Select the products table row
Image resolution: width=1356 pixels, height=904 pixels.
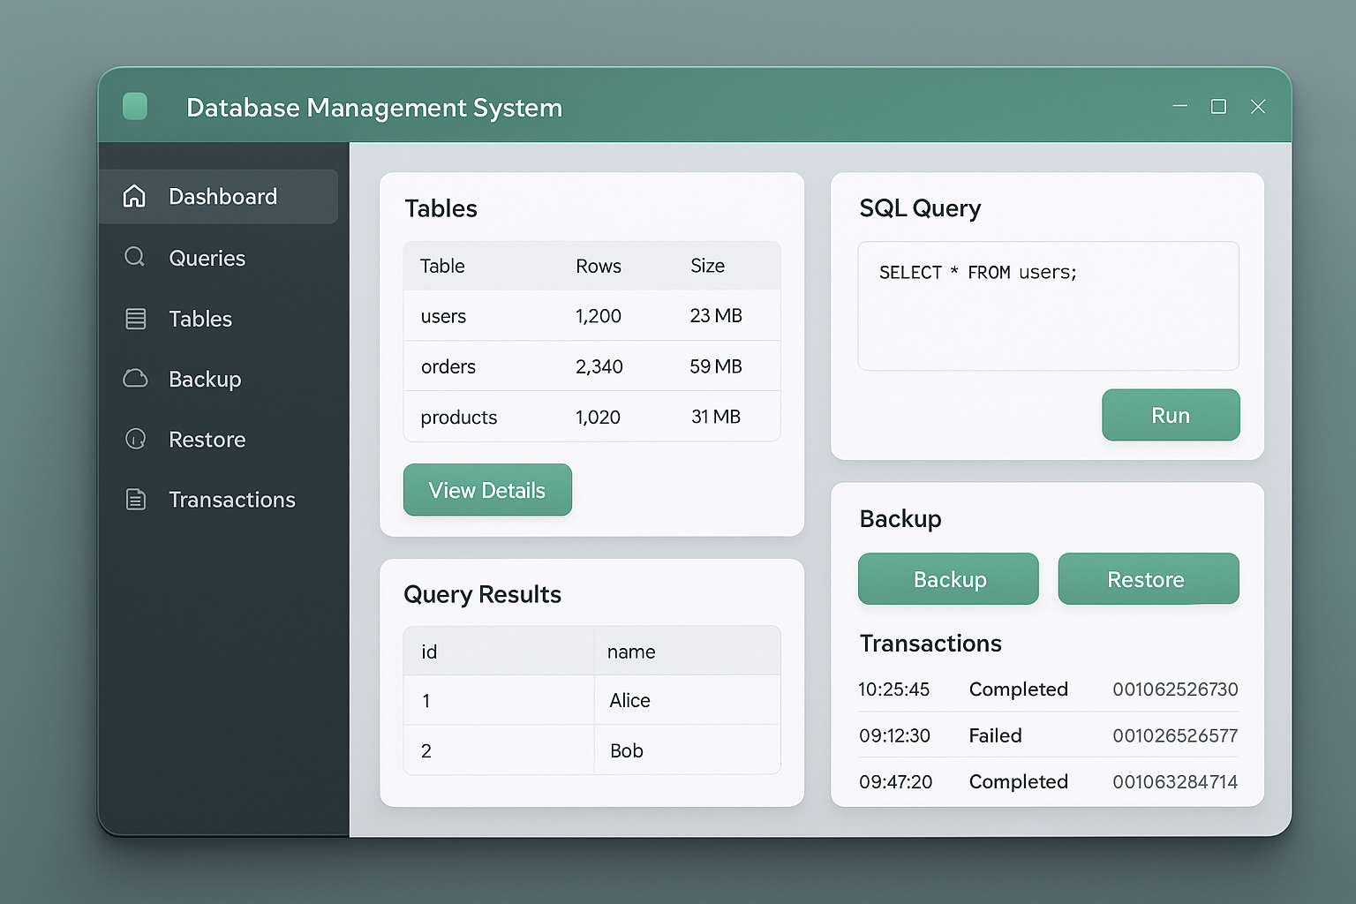coord(591,417)
